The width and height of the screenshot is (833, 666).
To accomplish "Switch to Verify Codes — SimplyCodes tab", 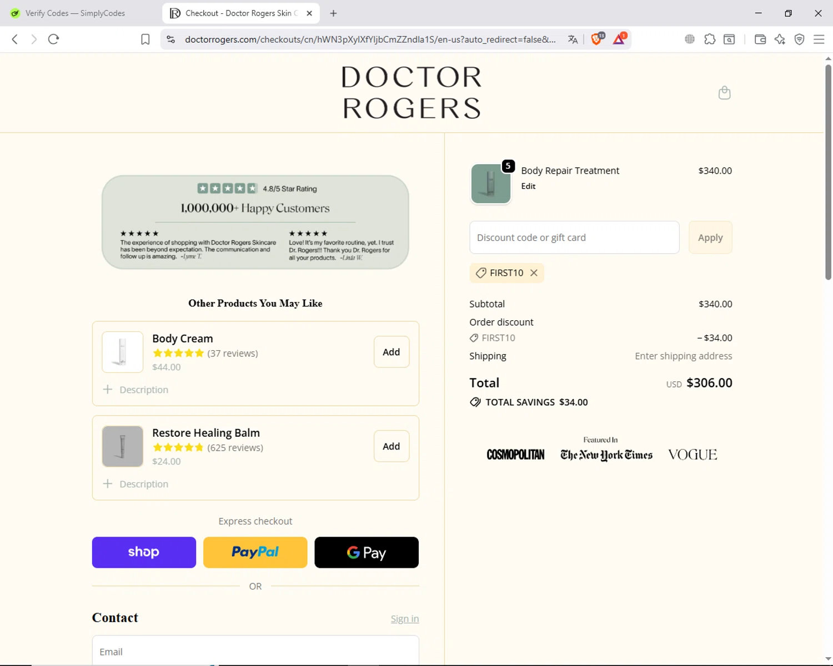I will (x=76, y=13).
